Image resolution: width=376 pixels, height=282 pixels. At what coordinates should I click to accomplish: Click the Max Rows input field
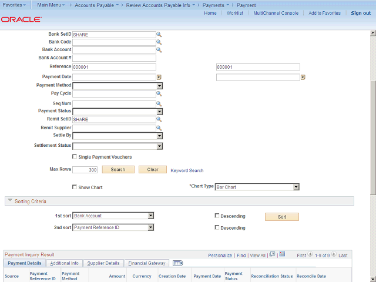coord(85,170)
